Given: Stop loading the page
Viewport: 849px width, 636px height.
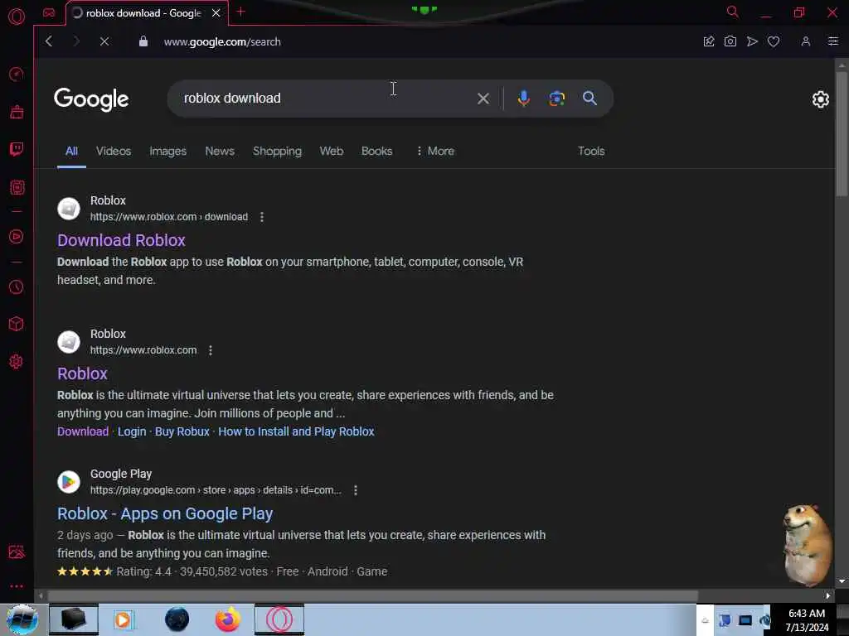Looking at the screenshot, I should [104, 41].
